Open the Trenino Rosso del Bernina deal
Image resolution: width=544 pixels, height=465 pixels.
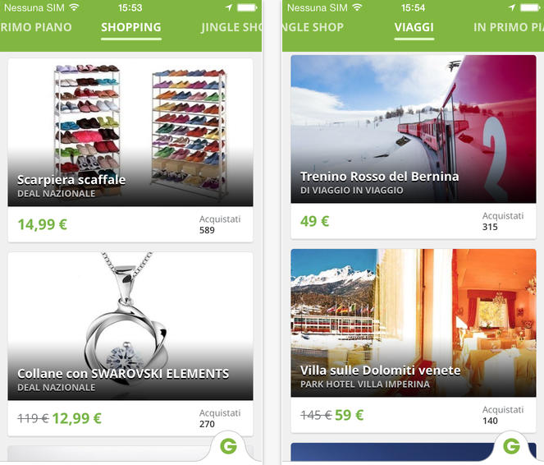pos(414,129)
